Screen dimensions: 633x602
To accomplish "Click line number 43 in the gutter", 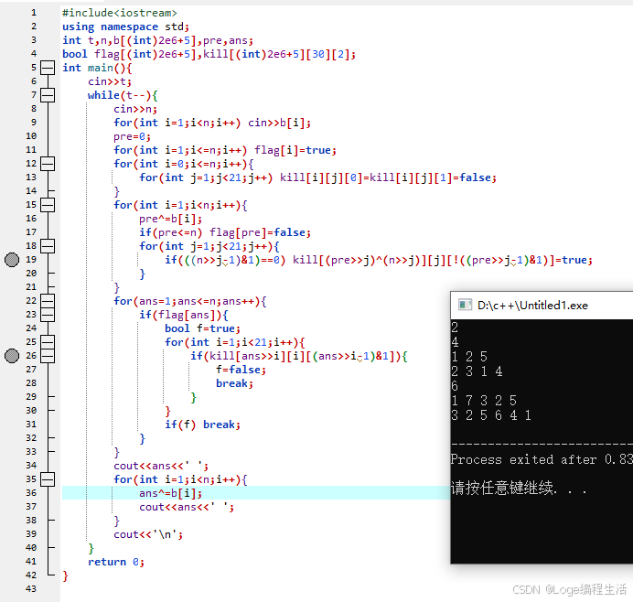I will tap(31, 589).
